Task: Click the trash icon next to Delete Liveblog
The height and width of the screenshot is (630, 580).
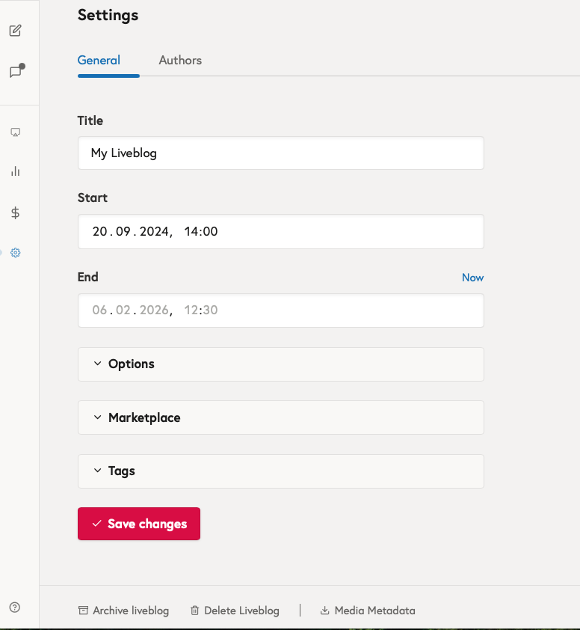Action: click(194, 611)
